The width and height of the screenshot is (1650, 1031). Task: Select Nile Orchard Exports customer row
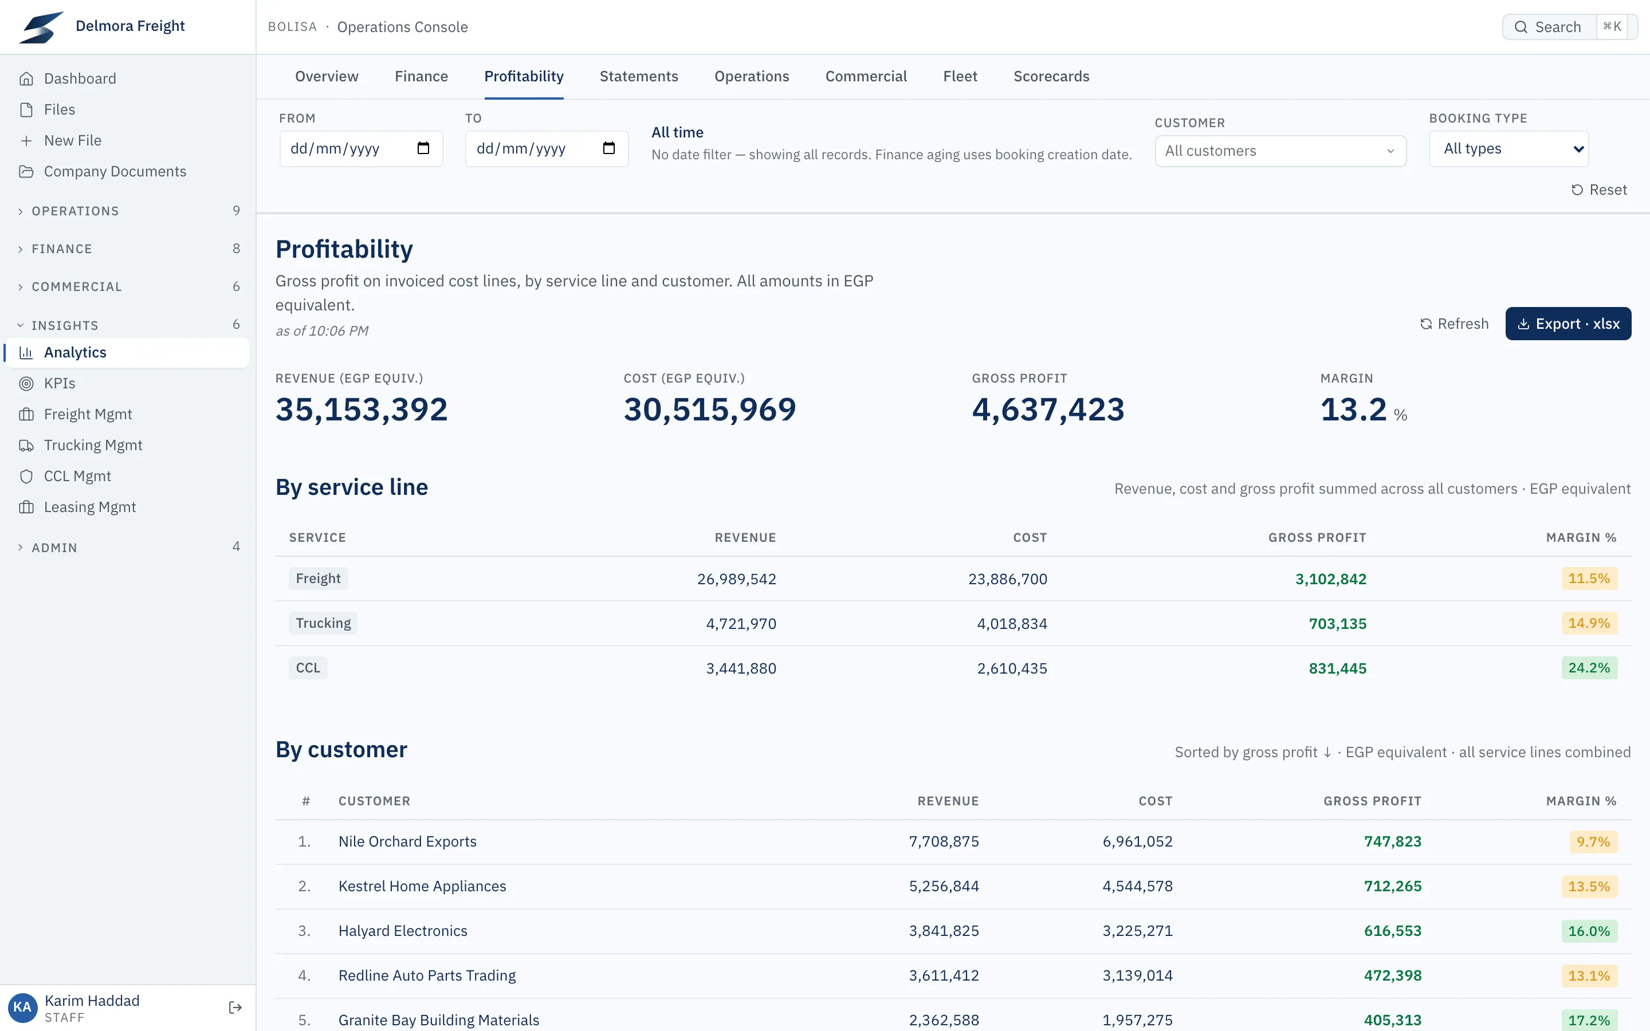click(x=953, y=841)
